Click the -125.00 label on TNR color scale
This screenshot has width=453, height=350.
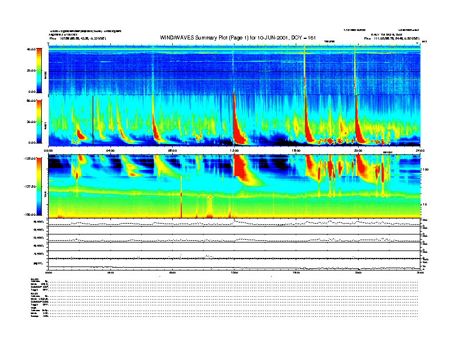(x=30, y=158)
